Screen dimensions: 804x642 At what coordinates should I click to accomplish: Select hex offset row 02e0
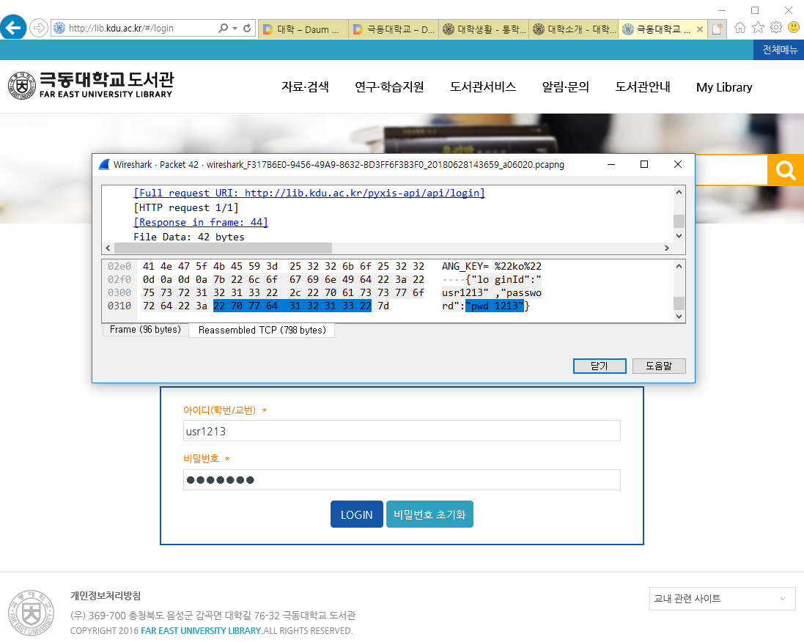119,267
